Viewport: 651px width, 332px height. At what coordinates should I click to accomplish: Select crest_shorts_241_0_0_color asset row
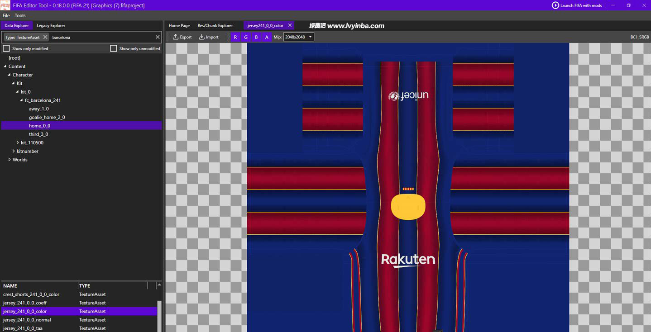(79, 294)
